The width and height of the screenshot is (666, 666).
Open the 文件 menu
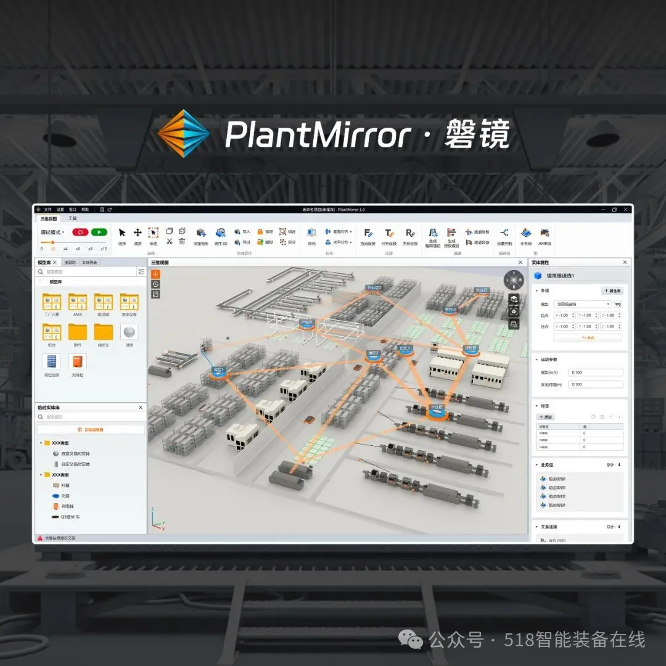coord(47,210)
